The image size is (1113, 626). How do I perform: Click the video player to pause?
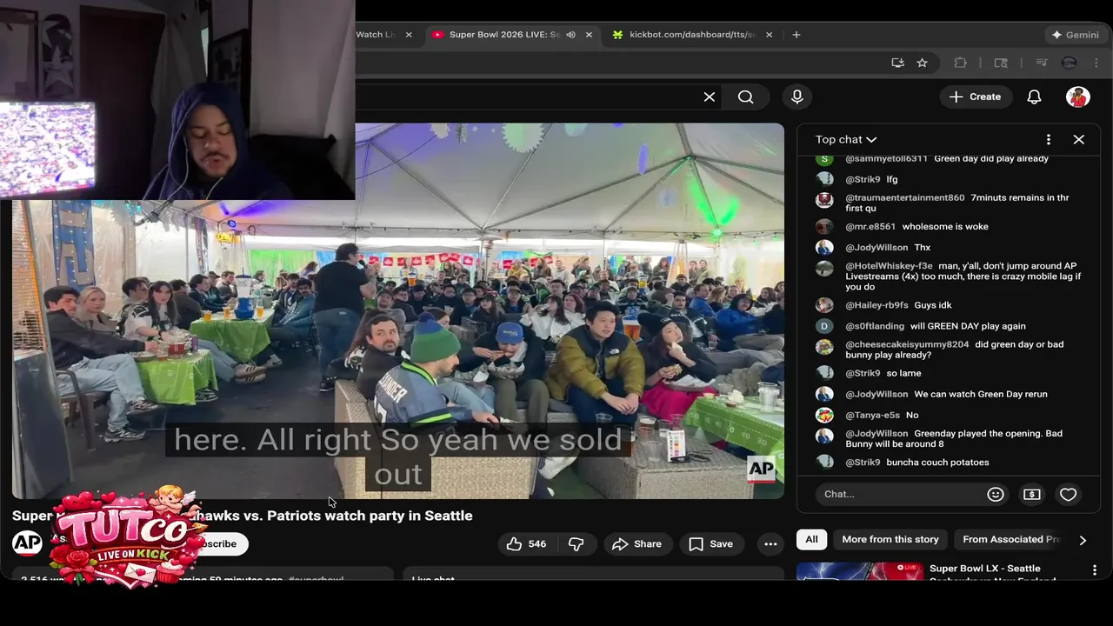398,310
